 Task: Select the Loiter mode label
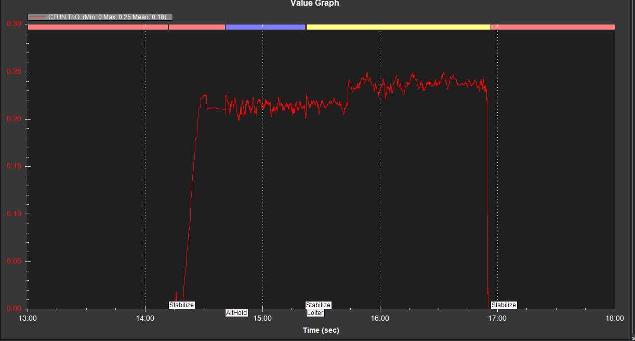click(314, 313)
